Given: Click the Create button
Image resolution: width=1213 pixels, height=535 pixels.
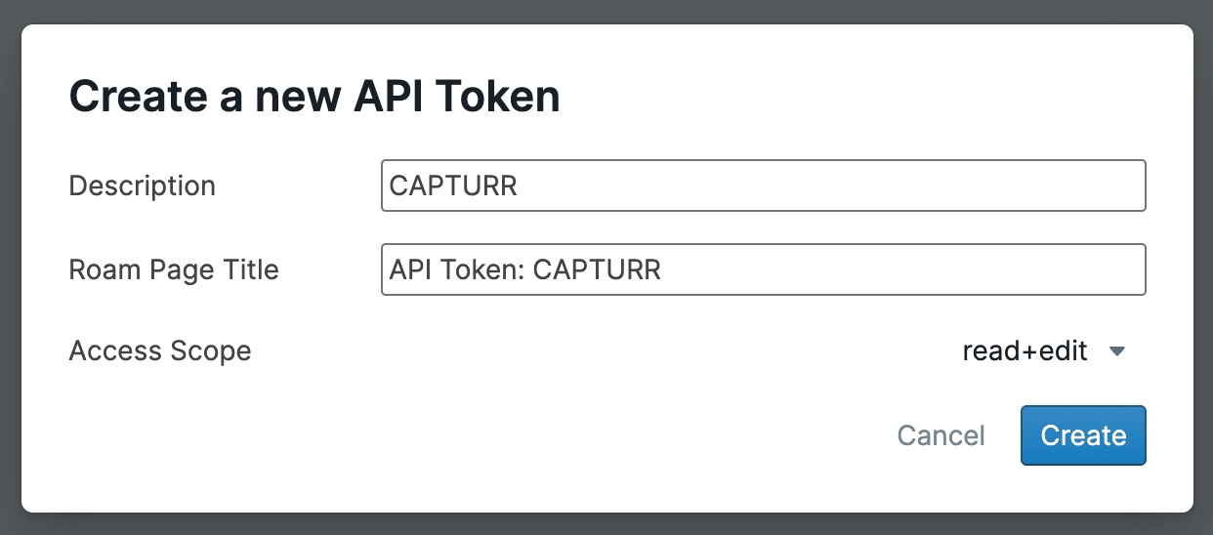Looking at the screenshot, I should (1083, 435).
